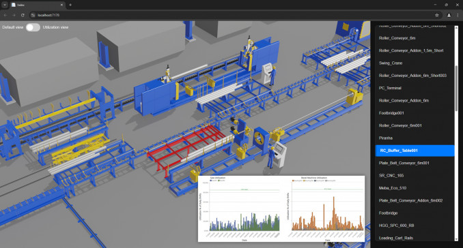Click the browser back arrow
The width and height of the screenshot is (463, 248).
[x=5, y=15]
